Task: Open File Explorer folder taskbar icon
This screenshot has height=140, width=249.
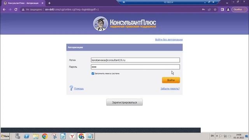Action: [36, 136]
